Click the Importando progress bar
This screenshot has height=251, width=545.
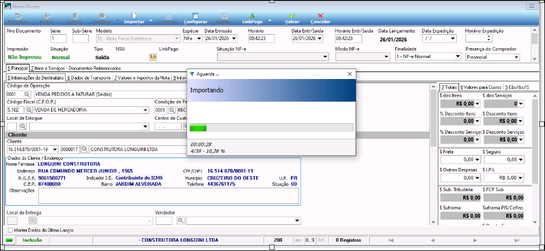tap(271, 128)
